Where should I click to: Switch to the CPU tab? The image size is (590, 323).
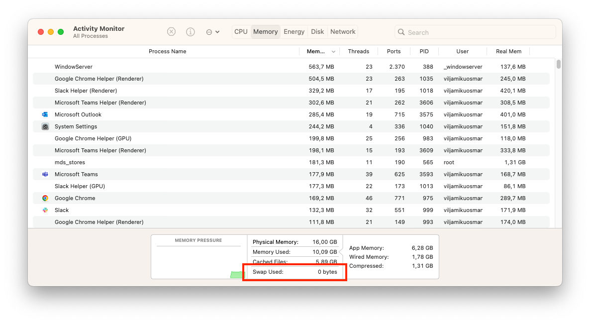coord(241,32)
